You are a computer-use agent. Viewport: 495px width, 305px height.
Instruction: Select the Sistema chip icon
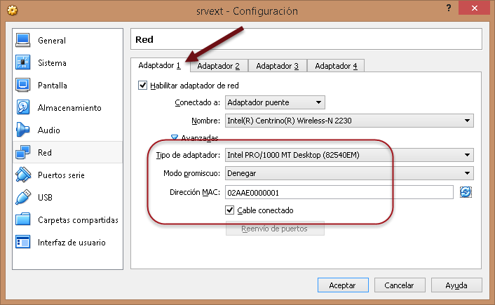point(23,63)
